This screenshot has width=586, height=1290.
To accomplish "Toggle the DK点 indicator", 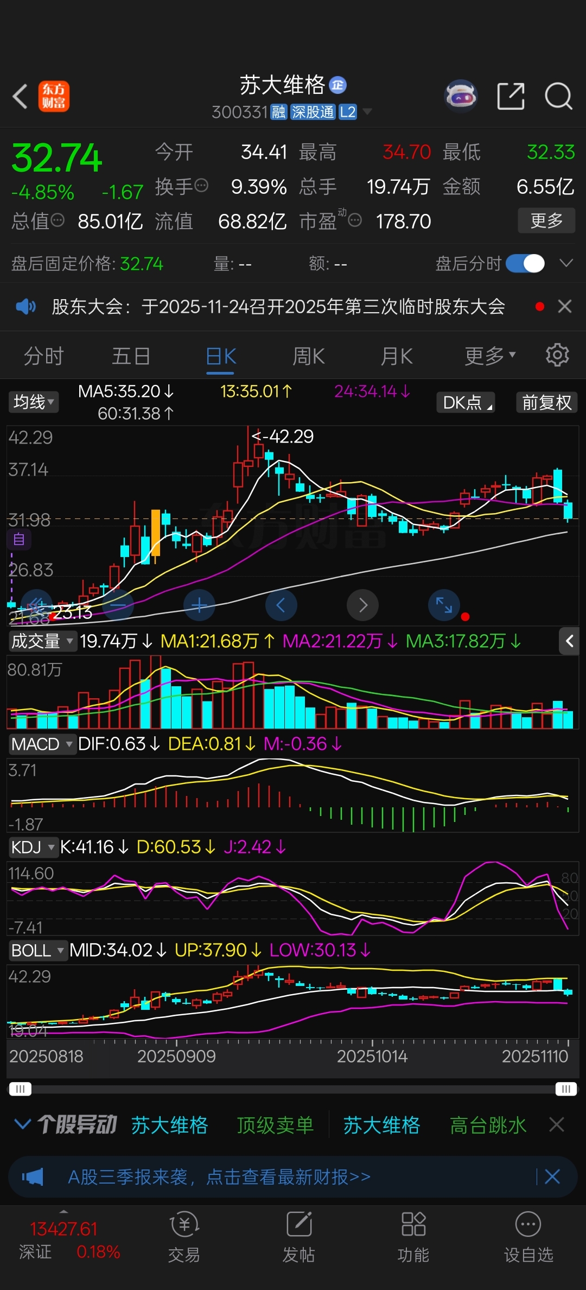I will point(466,402).
